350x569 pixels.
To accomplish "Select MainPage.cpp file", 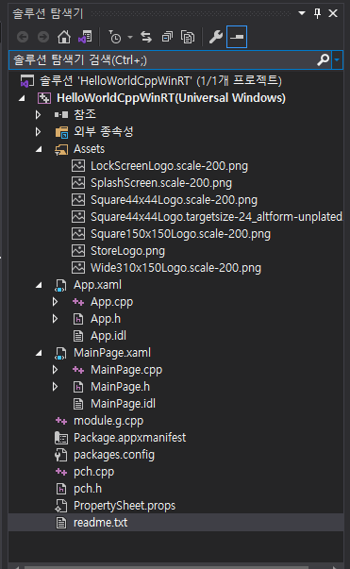I will tap(126, 370).
